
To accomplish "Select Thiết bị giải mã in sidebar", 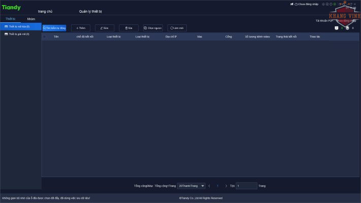I will coord(19,34).
